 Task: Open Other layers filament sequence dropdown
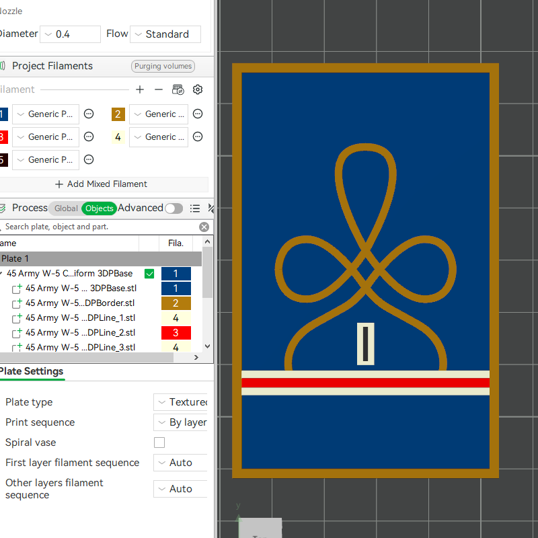[x=180, y=489]
